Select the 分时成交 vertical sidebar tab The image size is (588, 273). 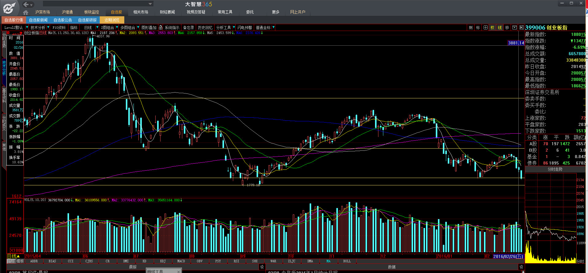click(4, 123)
